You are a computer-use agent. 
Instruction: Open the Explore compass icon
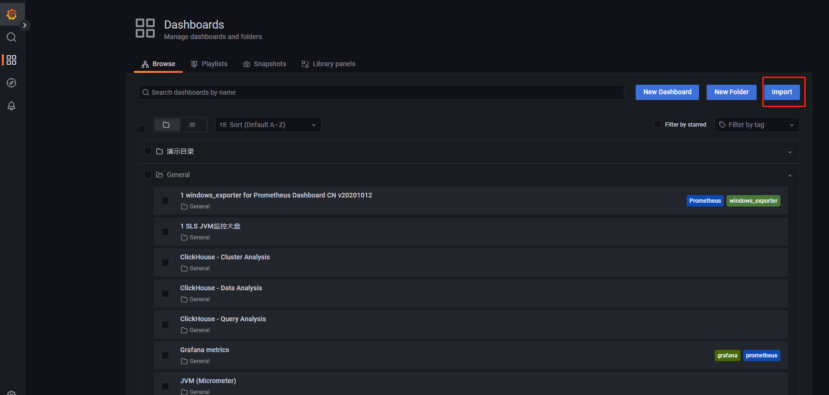tap(11, 83)
